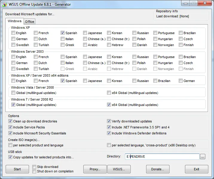214x179 pixels.
Task: Enable Japanese under Windows XP
Action: [x=85, y=33]
